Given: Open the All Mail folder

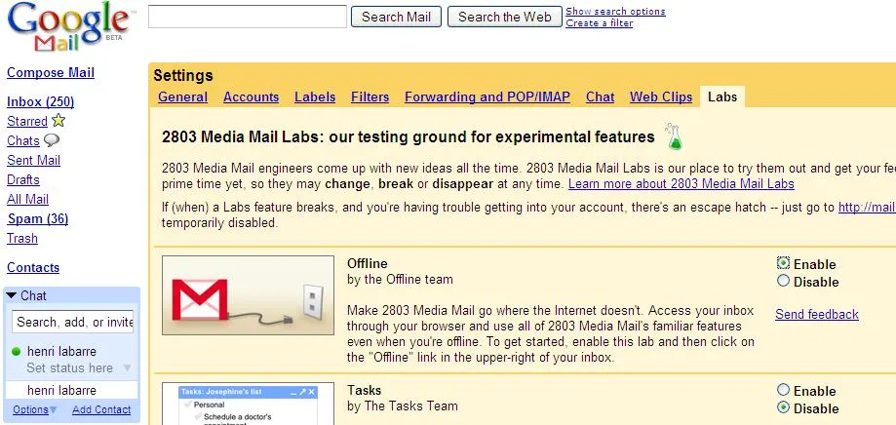Looking at the screenshot, I should tap(27, 199).
